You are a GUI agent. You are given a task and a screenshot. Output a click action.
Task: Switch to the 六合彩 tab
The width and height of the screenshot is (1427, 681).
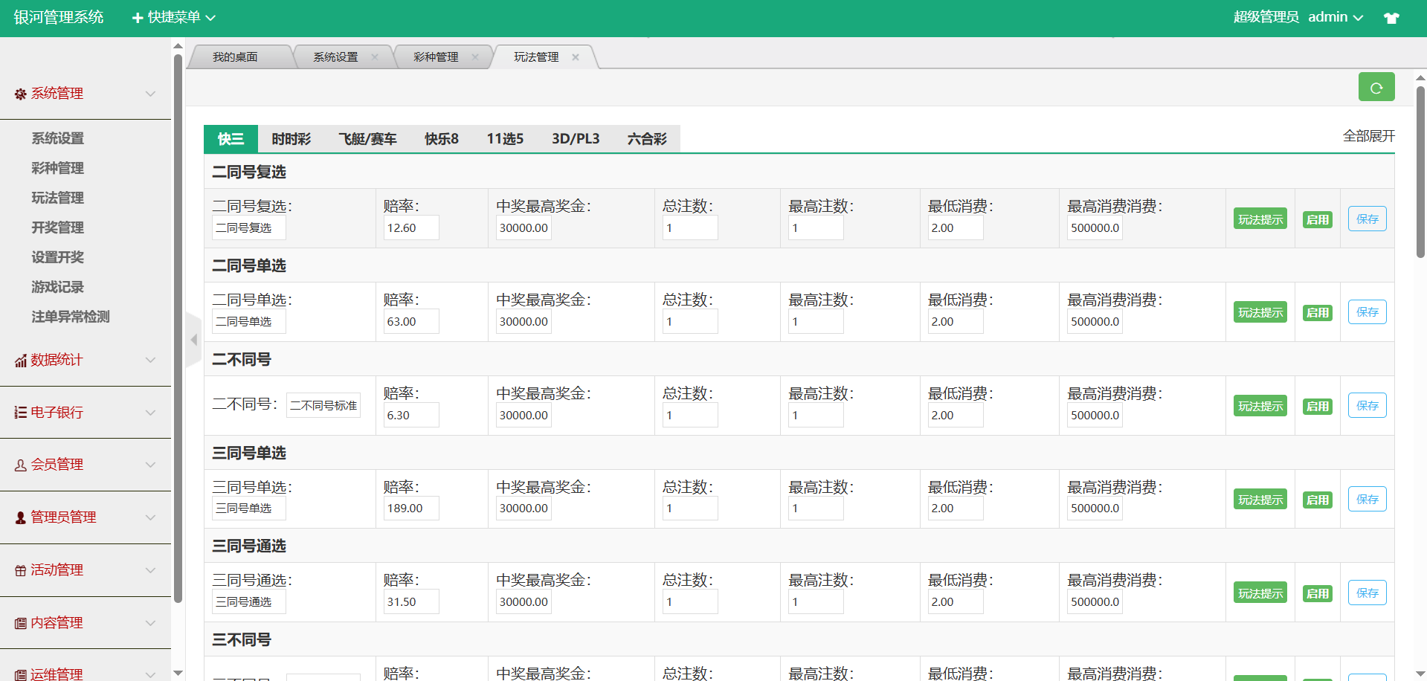click(x=646, y=139)
